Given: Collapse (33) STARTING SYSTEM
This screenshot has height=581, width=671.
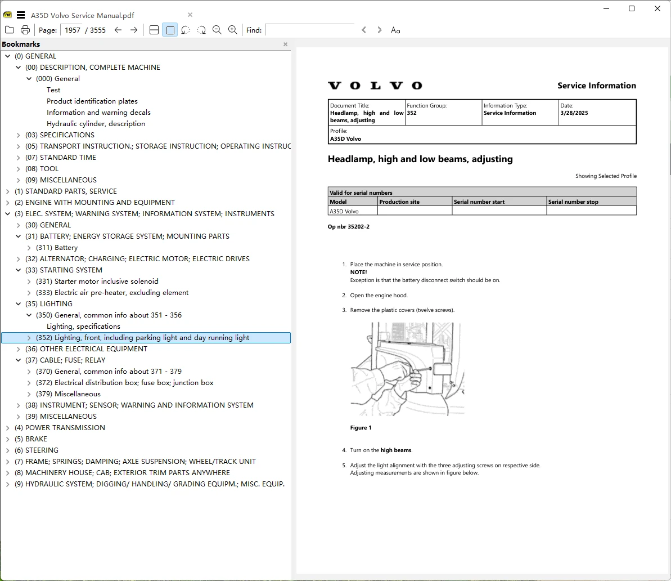Looking at the screenshot, I should pyautogui.click(x=19, y=270).
